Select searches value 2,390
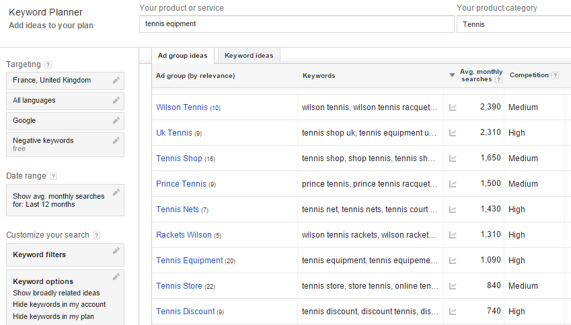This screenshot has height=325, width=571. tap(490, 107)
